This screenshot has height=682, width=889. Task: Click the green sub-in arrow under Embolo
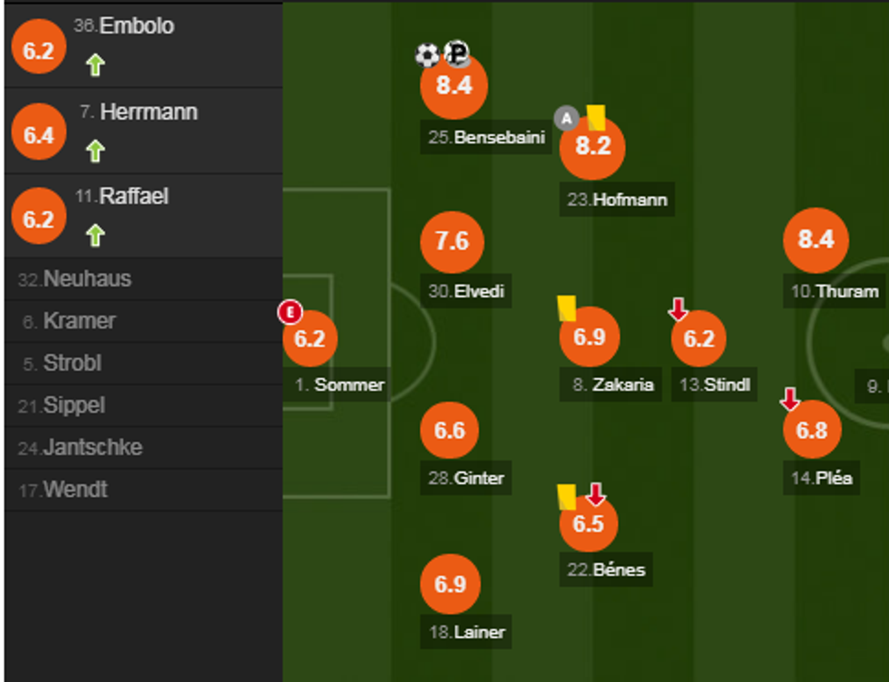pos(95,65)
